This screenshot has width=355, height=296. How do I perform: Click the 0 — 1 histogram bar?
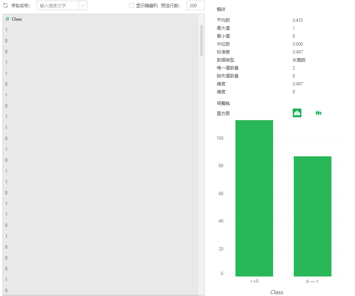pyautogui.click(x=312, y=216)
